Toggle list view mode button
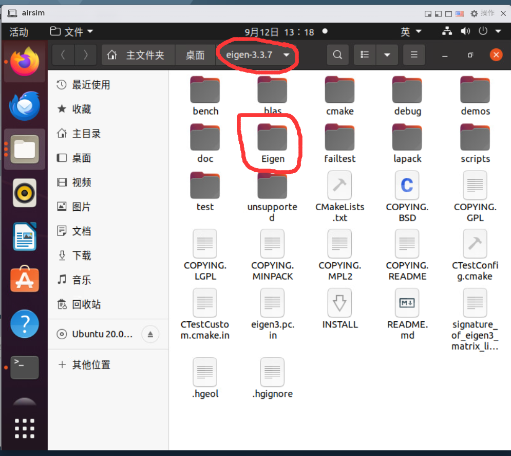 coord(365,55)
